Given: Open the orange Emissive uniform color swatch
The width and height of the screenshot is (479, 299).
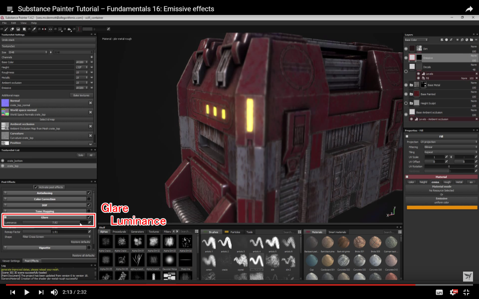Looking at the screenshot, I should pos(442,207).
